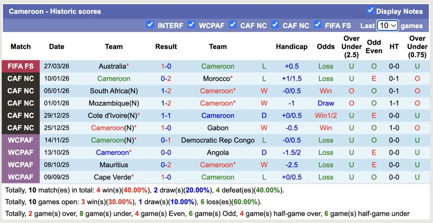The image size is (433, 223).
Task: Click the Angola team link
Action: [x=218, y=153]
